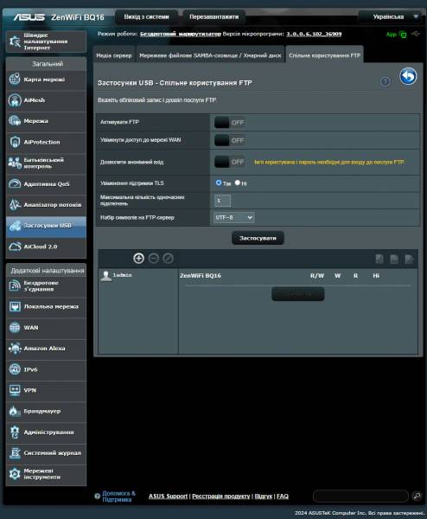Click the footer search input field
The width and height of the screenshot is (427, 519).
pyautogui.click(x=360, y=496)
